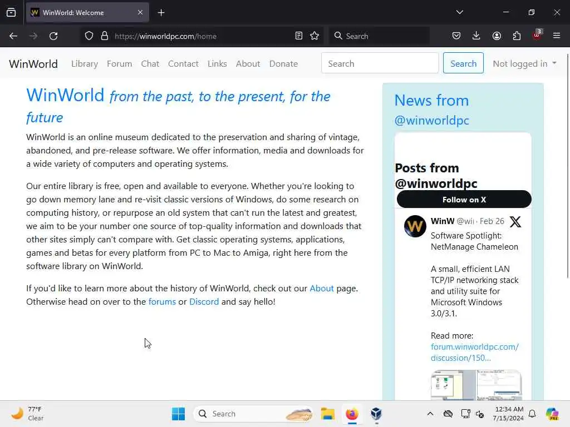Open the Forum menu item
The width and height of the screenshot is (570, 427).
coord(119,63)
